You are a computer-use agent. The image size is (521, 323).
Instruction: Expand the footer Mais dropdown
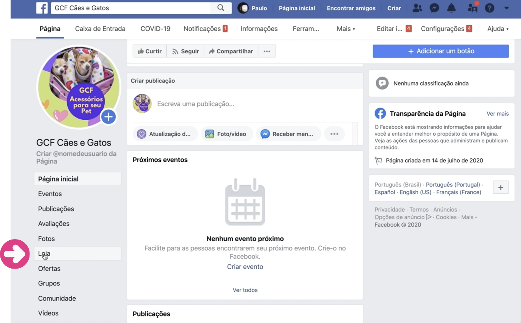pos(469,217)
